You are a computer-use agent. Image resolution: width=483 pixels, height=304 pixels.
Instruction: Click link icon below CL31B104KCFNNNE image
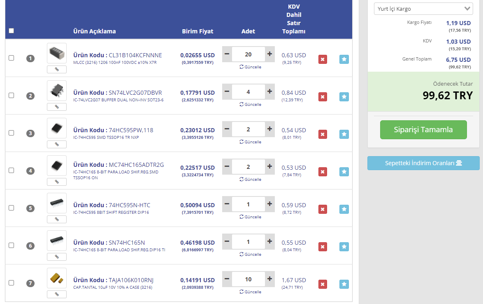tap(57, 69)
